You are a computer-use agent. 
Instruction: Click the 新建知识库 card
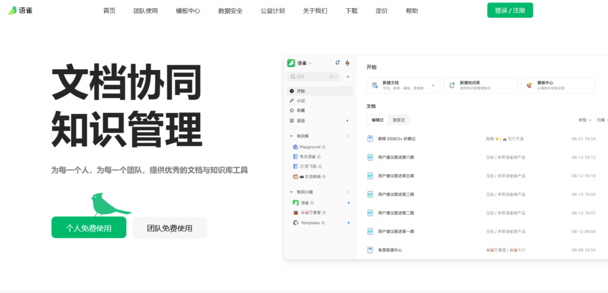[x=480, y=85]
